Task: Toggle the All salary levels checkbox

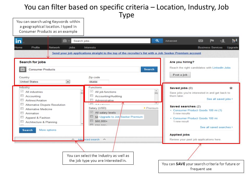Action: point(91,112)
